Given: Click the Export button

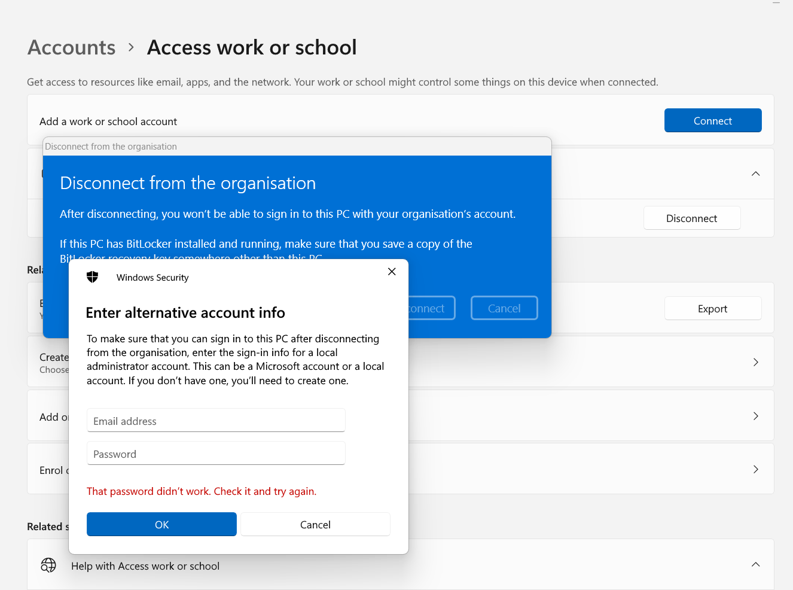Looking at the screenshot, I should point(713,309).
